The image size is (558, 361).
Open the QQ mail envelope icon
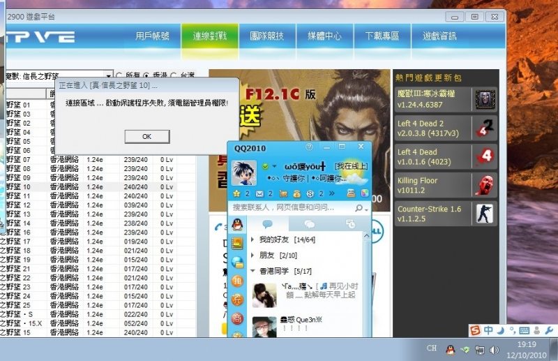click(x=259, y=193)
